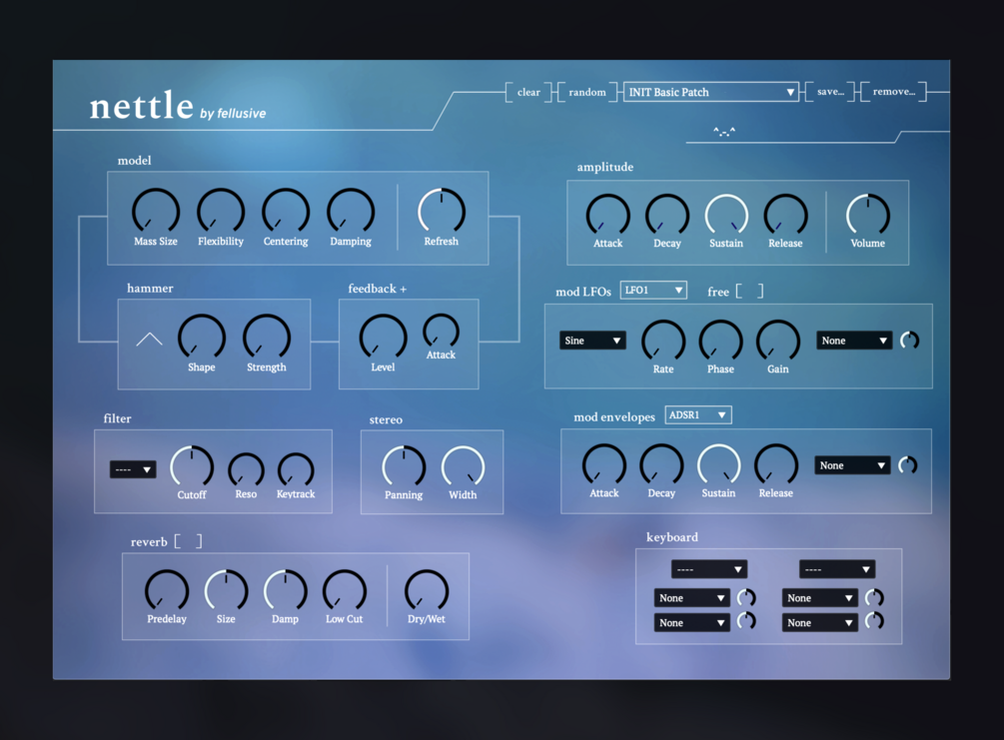Screen dimensions: 1004x740
Task: Click the reverb Size knob
Action: point(226,591)
